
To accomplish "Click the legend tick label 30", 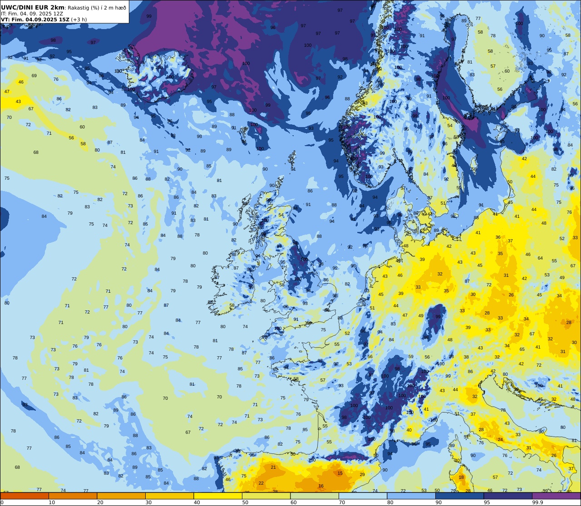I will 148,502.
